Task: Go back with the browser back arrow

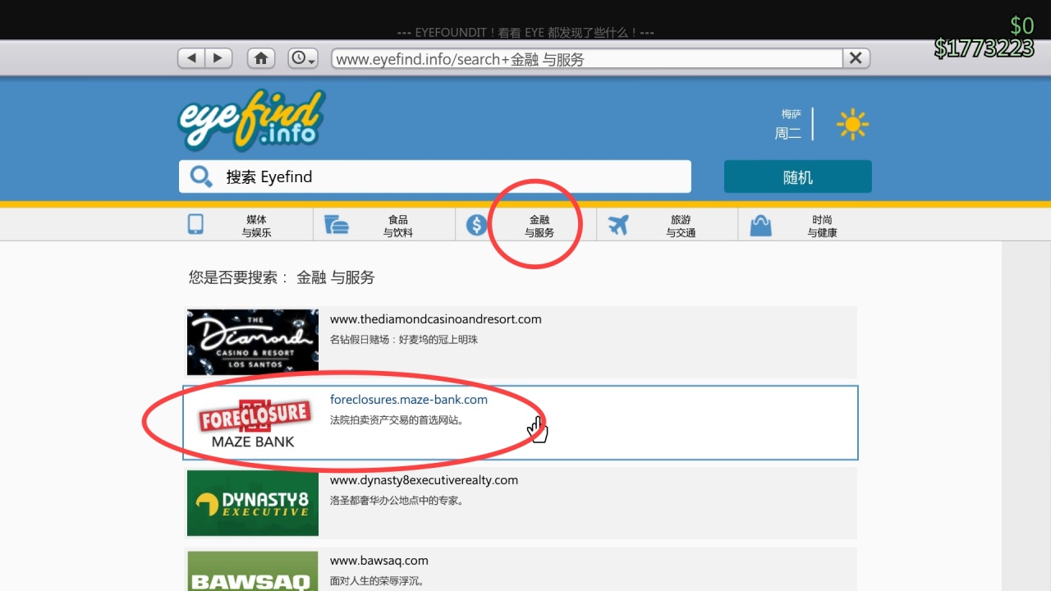Action: click(191, 58)
